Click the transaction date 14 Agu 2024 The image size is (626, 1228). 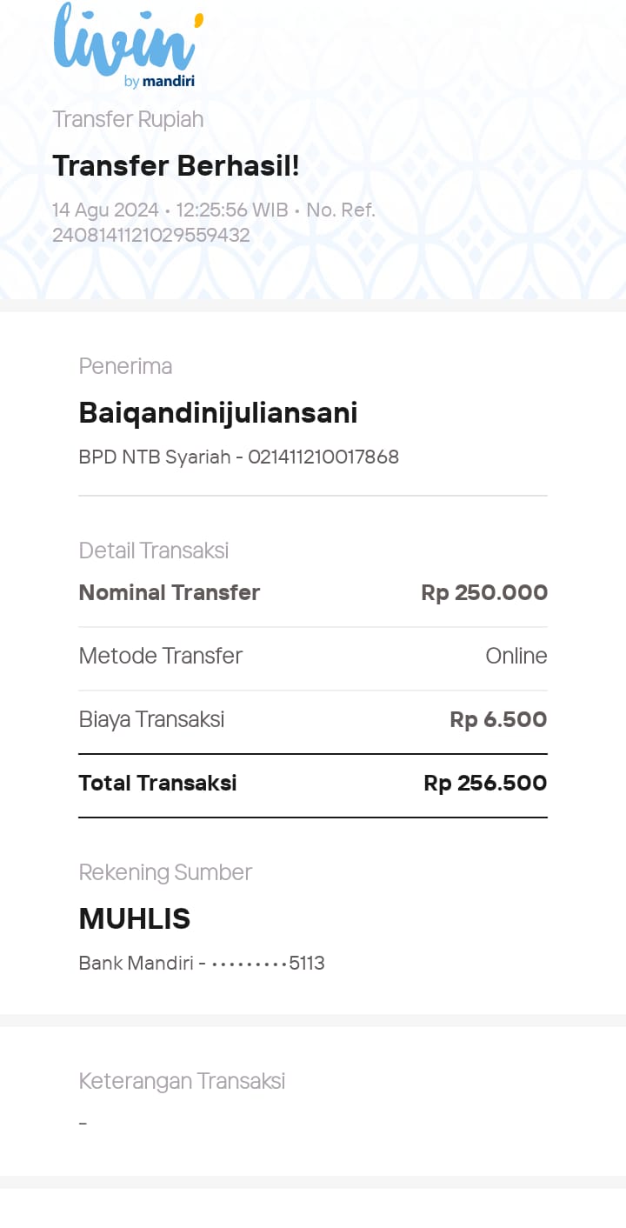[x=105, y=210]
